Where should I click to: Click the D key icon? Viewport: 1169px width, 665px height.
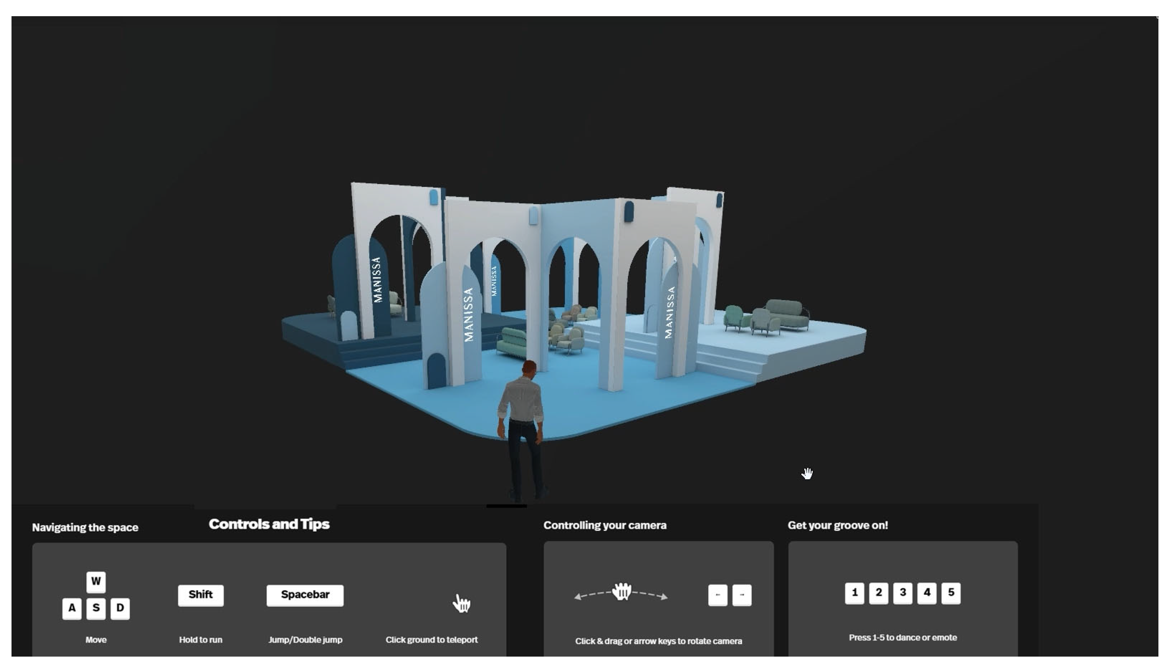[x=120, y=608]
